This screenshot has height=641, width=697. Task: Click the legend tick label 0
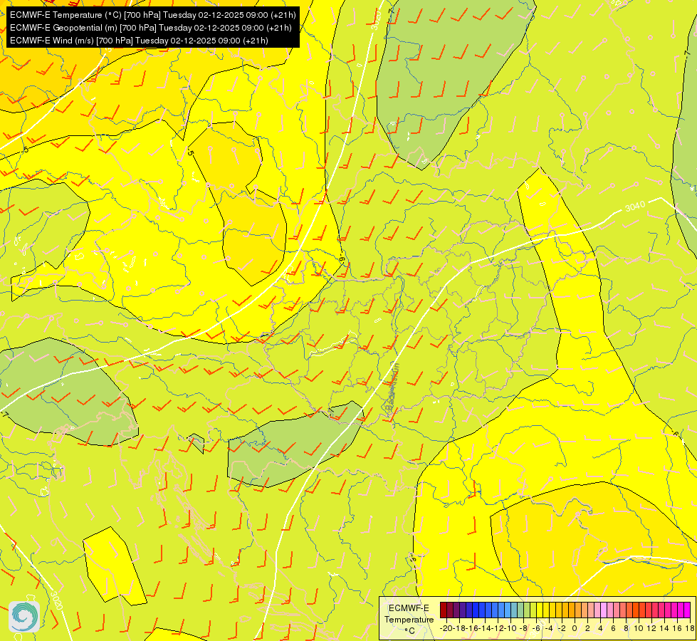pyautogui.click(x=575, y=628)
